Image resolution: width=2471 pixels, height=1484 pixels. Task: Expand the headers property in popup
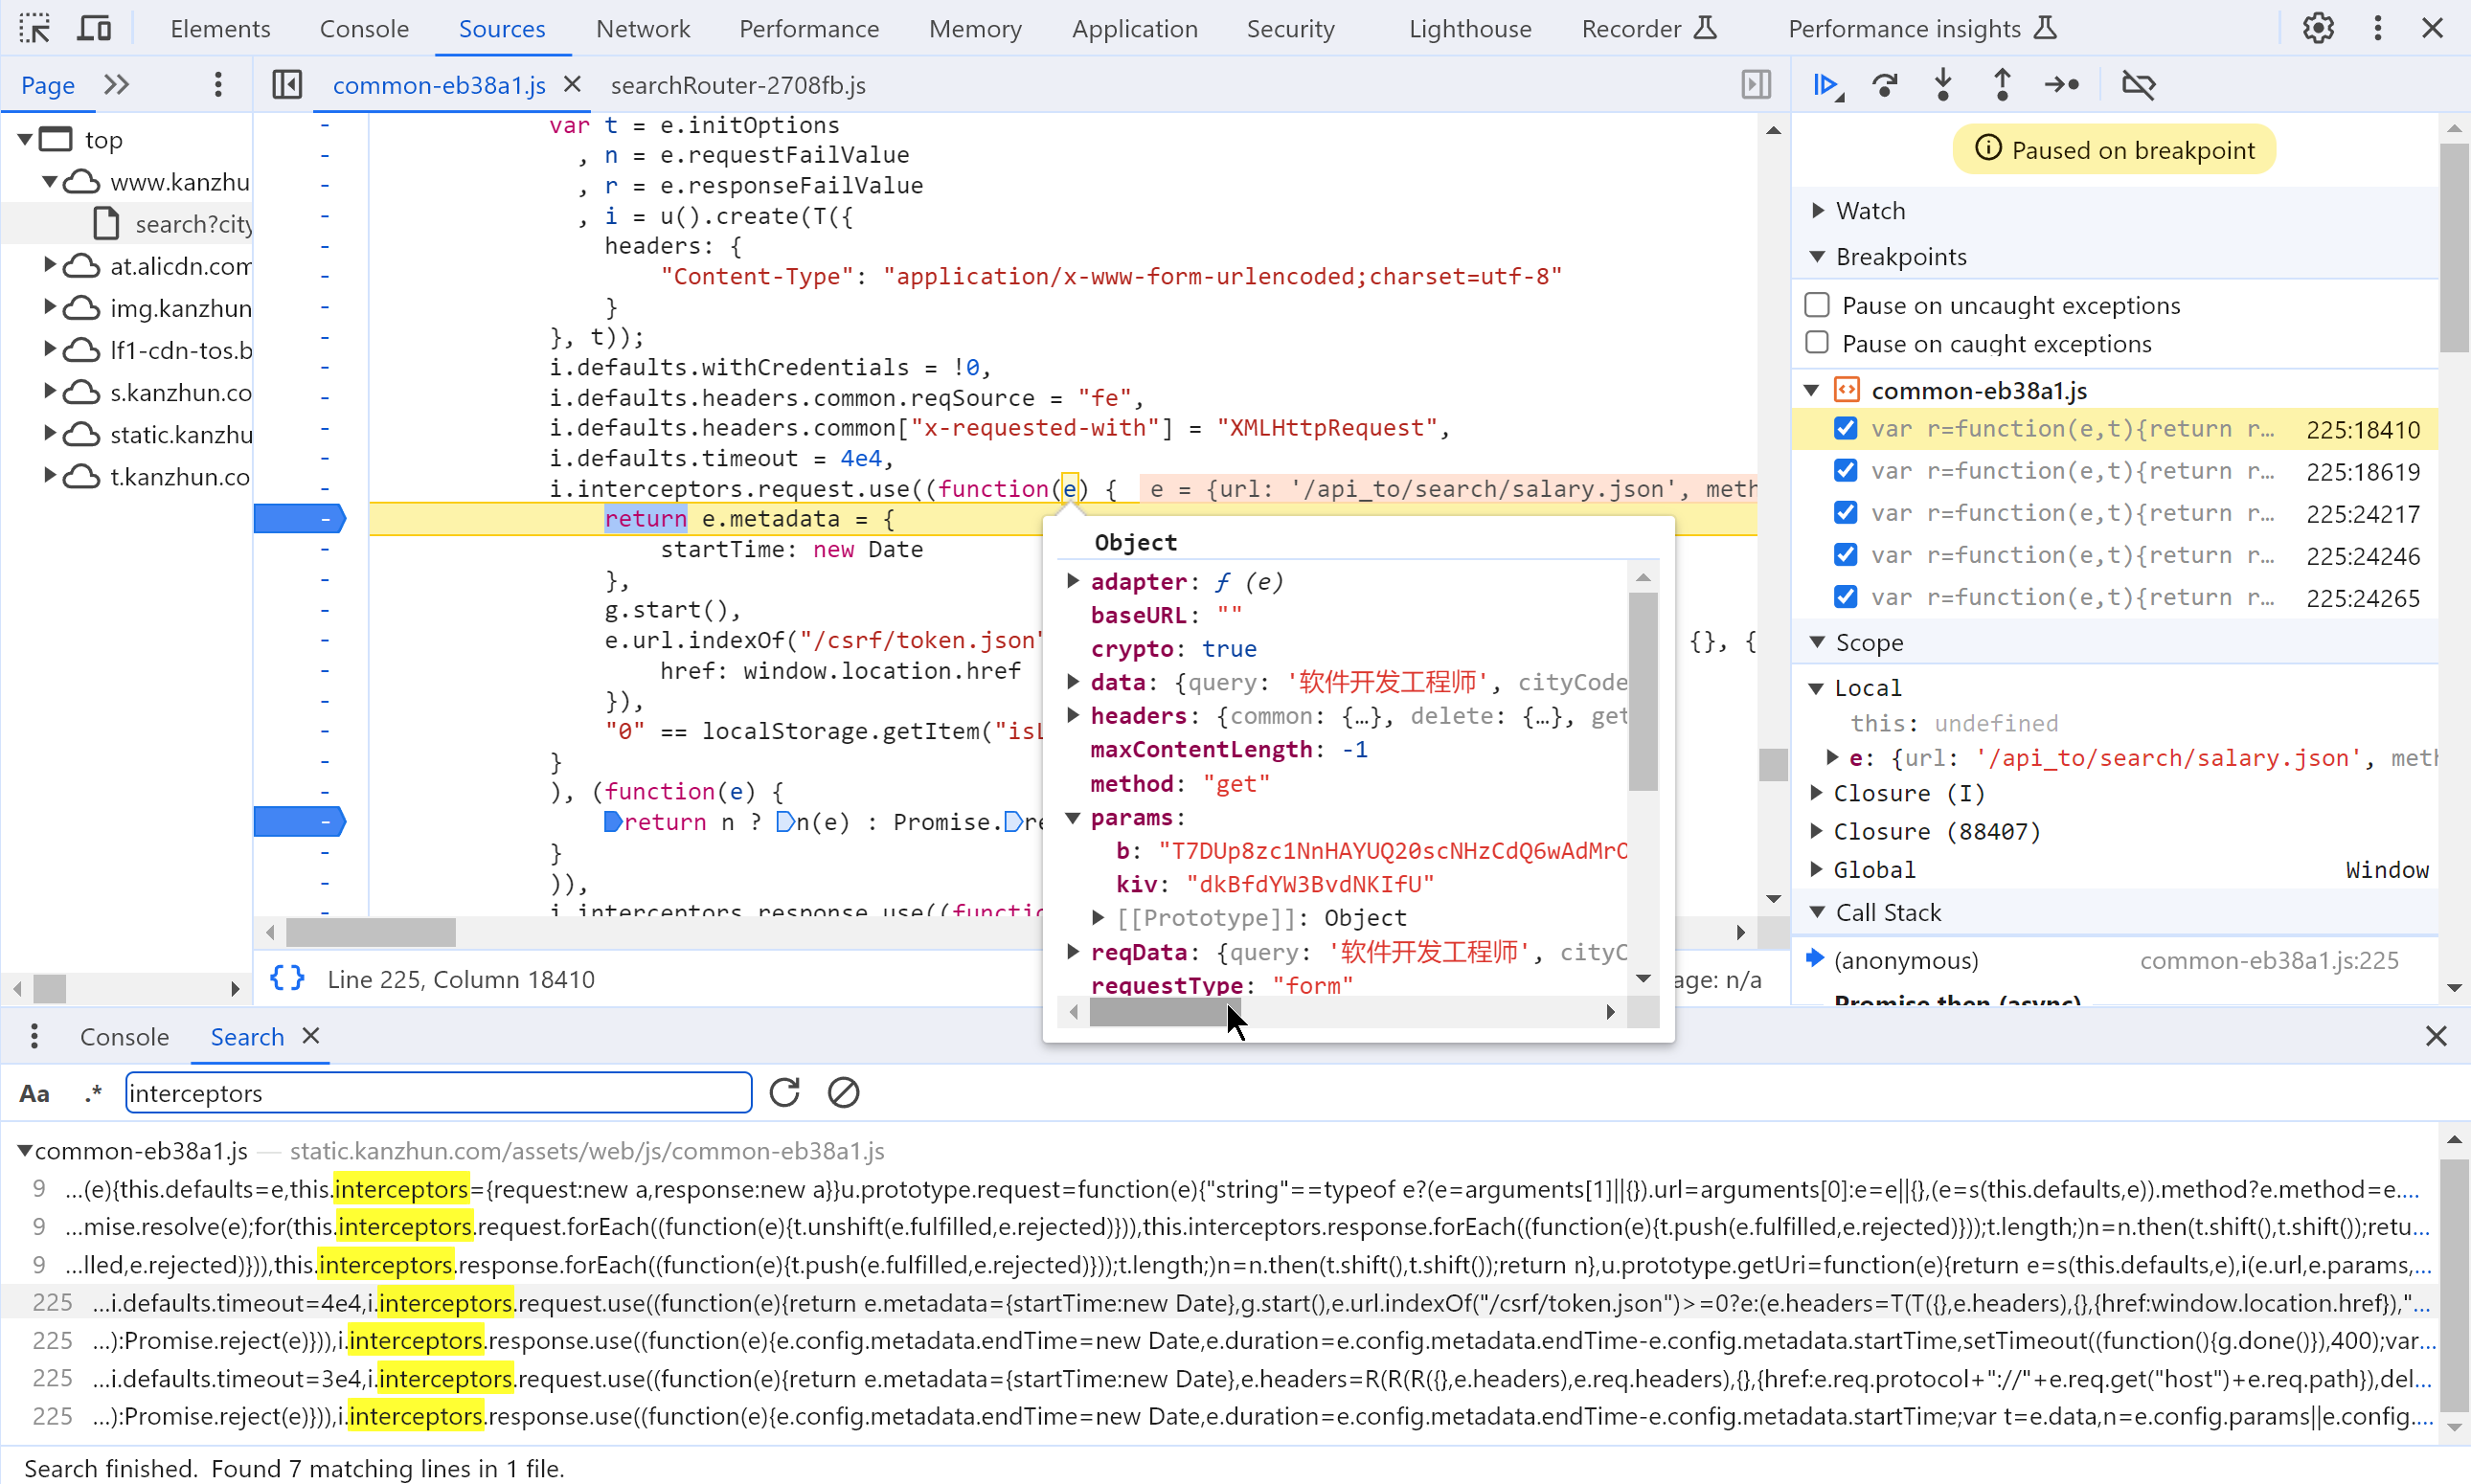click(x=1073, y=715)
